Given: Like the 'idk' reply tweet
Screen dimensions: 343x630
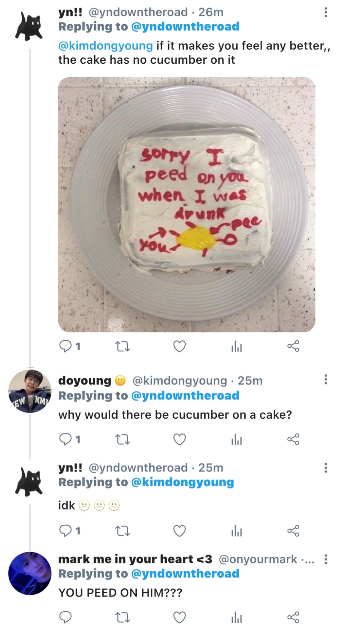Looking at the screenshot, I should [x=179, y=531].
